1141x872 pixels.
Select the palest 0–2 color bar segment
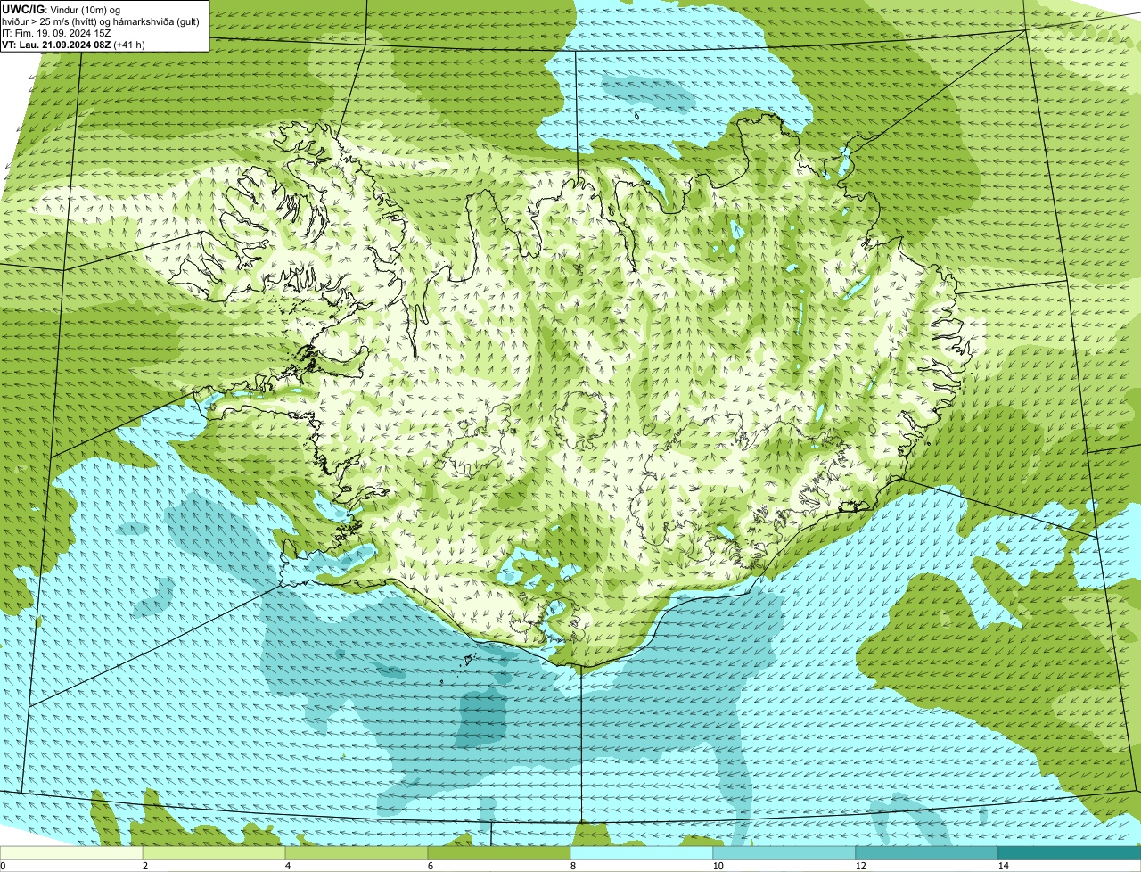pyautogui.click(x=72, y=853)
